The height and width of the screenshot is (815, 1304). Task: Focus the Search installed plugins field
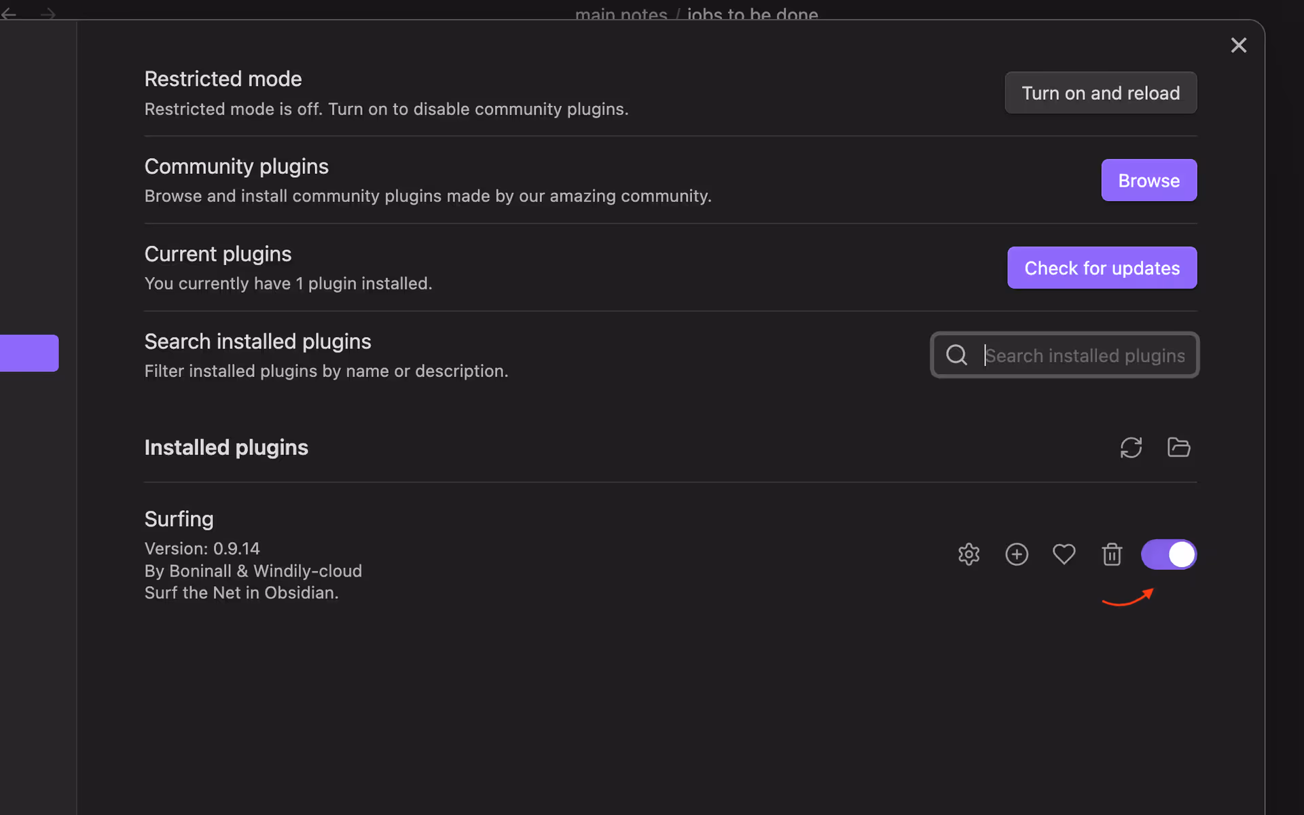1065,355
